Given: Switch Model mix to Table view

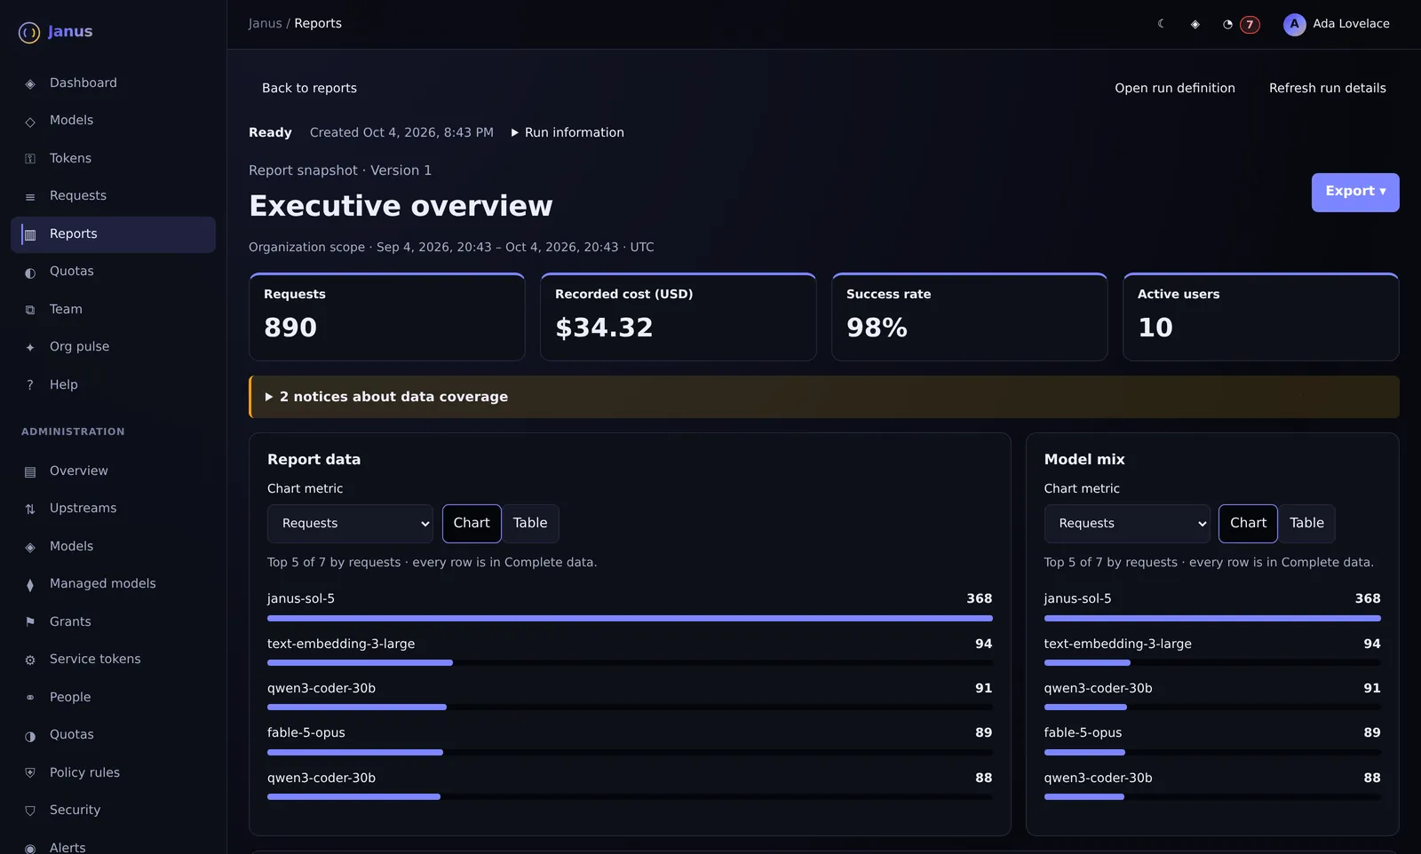Looking at the screenshot, I should tap(1306, 524).
